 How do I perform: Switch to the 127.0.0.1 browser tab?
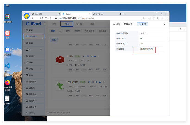tap(105, 14)
